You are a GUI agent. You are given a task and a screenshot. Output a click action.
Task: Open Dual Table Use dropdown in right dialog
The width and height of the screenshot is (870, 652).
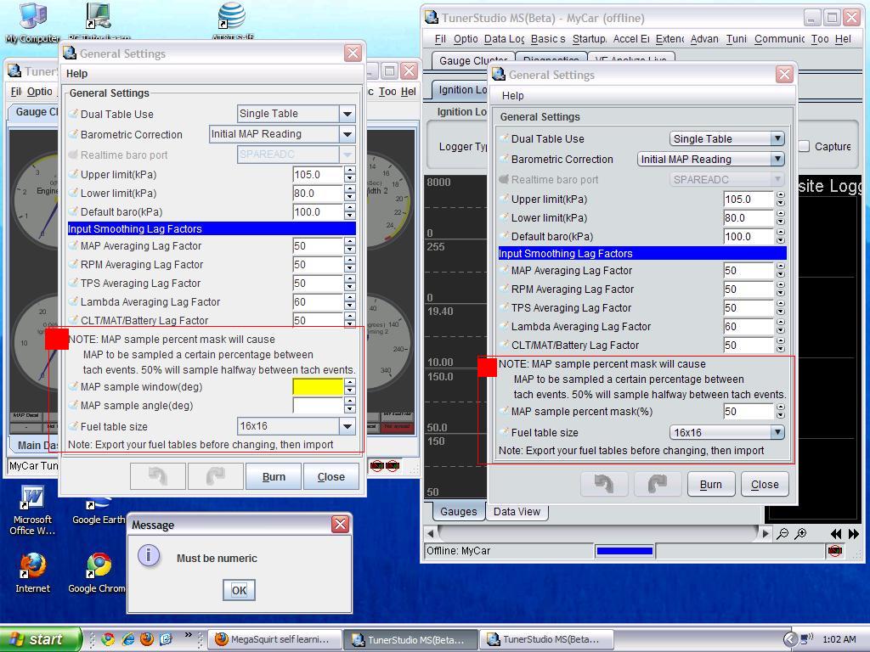point(778,138)
